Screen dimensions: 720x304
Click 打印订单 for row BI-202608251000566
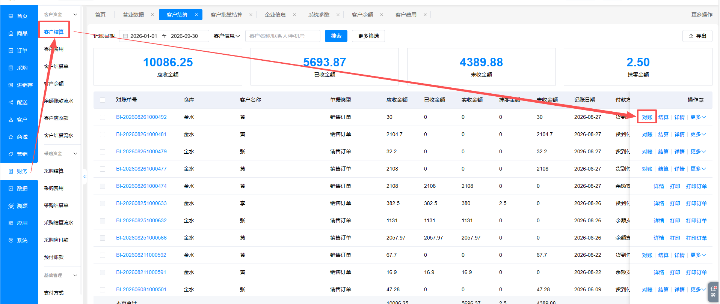click(696, 238)
